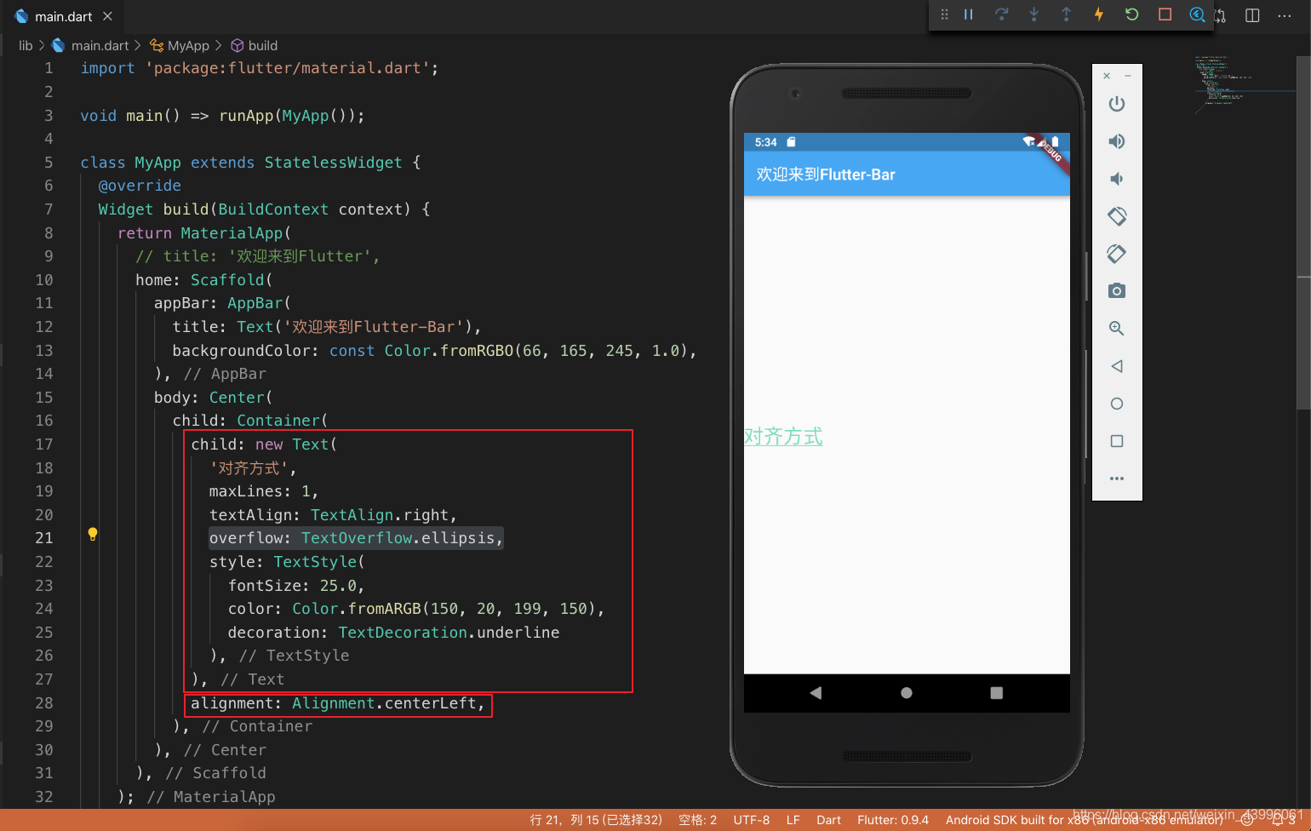Pause the debug session
The image size is (1311, 831).
(x=969, y=14)
